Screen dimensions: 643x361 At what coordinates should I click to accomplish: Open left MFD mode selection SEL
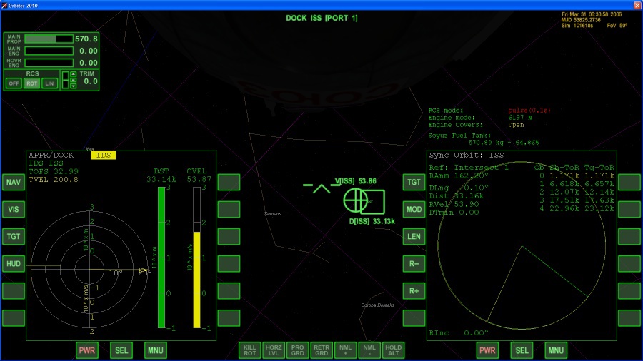(x=121, y=350)
